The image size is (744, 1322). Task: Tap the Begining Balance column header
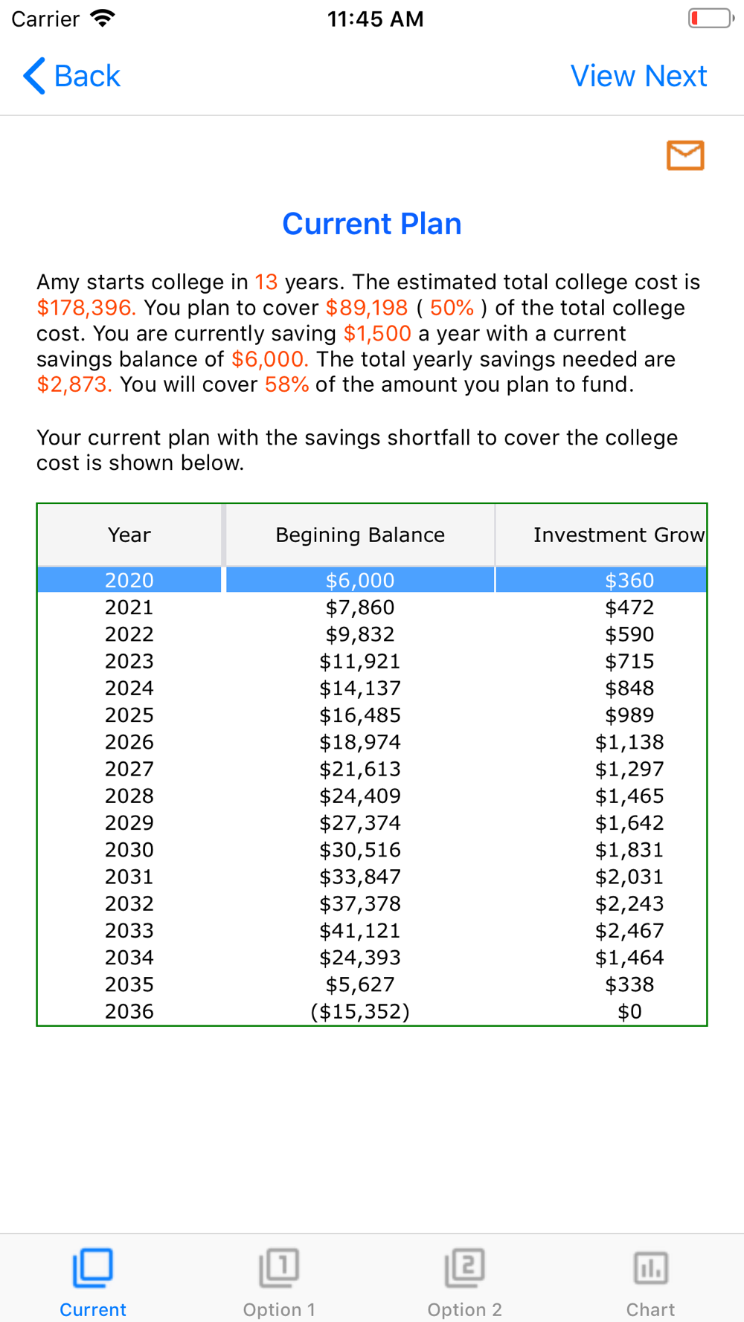(360, 535)
